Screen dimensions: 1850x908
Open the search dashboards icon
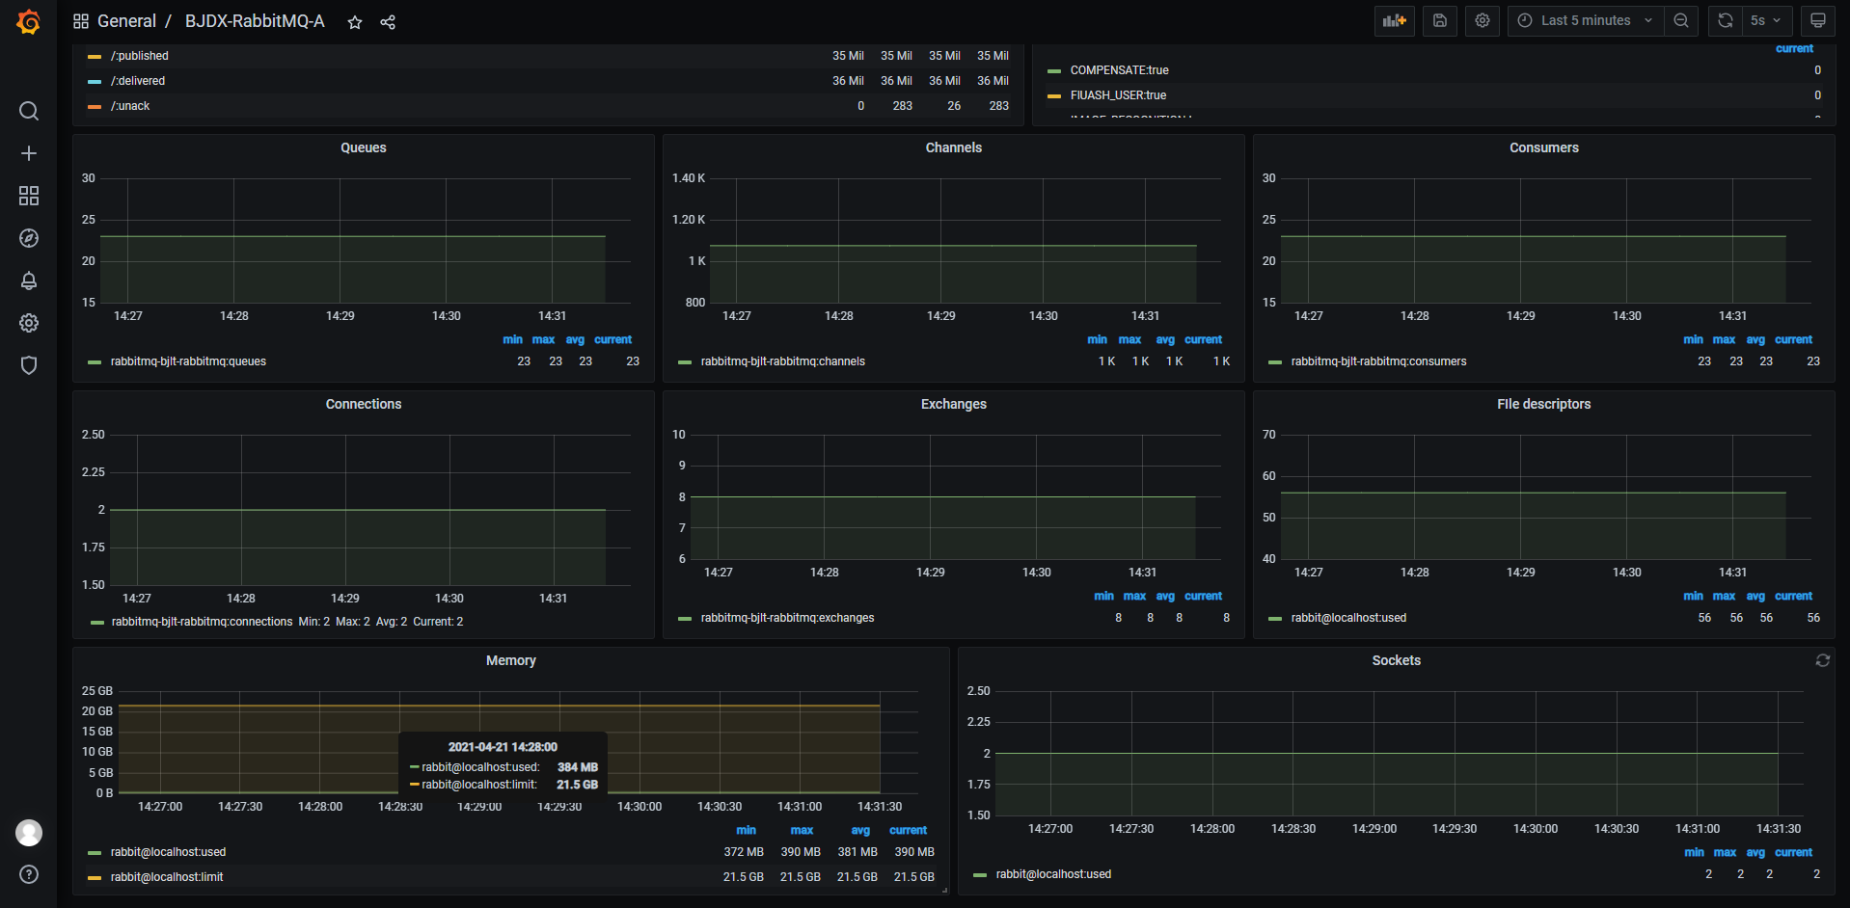click(29, 111)
